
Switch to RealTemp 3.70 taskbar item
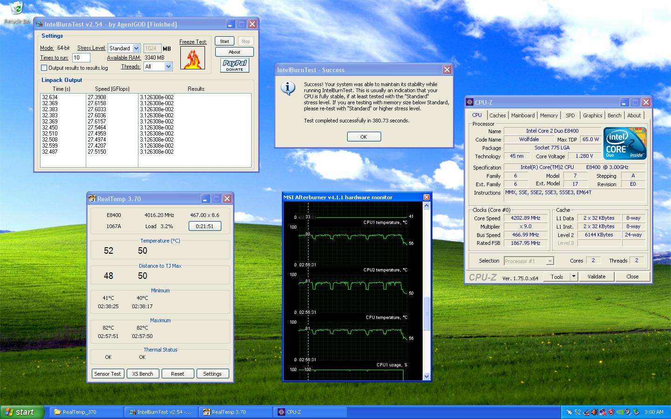235,412
